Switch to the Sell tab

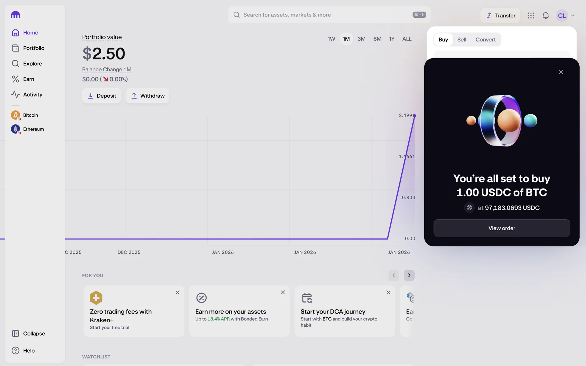click(461, 40)
